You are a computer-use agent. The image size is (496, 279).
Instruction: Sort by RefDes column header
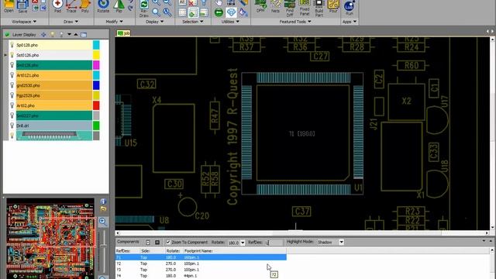click(x=127, y=251)
